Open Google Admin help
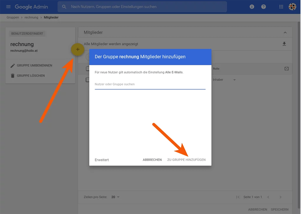Screen dimensions: 301x214 pos(263,6)
